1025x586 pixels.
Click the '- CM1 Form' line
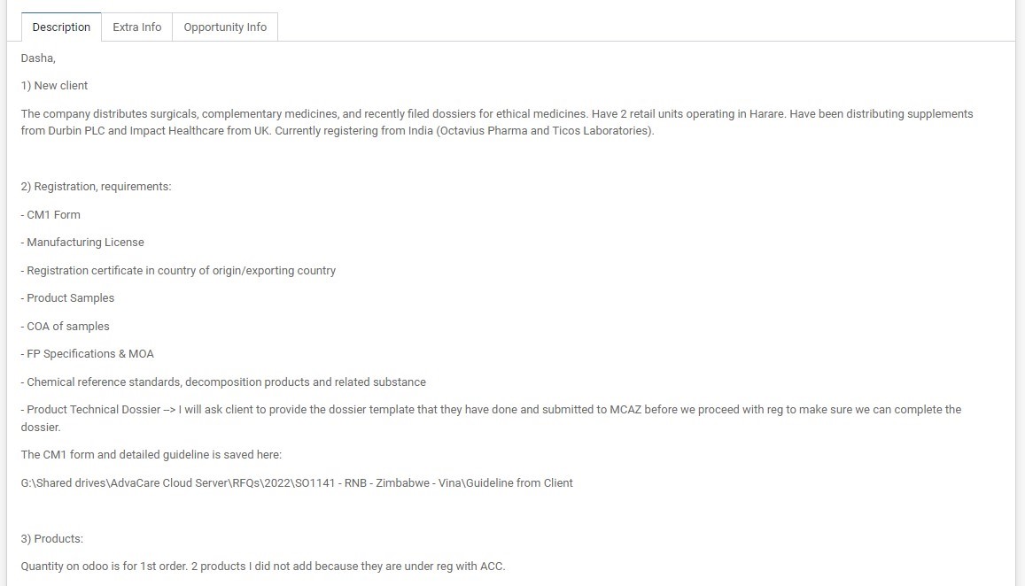click(x=50, y=215)
